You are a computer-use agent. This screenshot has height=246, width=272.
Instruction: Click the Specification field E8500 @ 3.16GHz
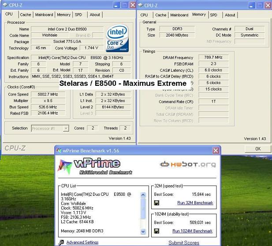pyautogui.click(x=81, y=58)
